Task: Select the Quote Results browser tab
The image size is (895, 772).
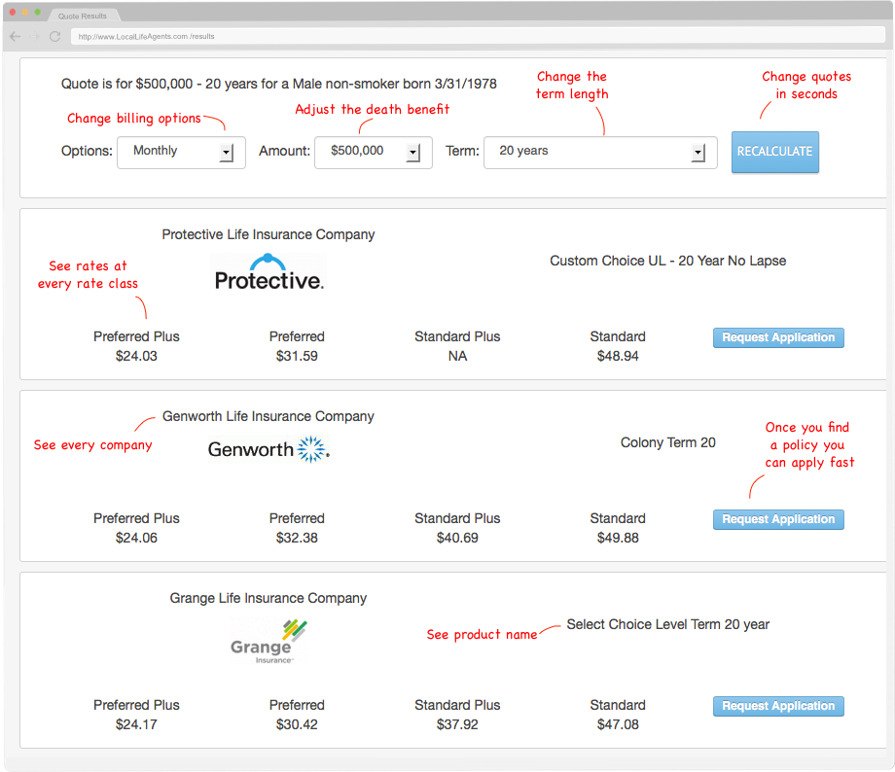Action: click(83, 16)
